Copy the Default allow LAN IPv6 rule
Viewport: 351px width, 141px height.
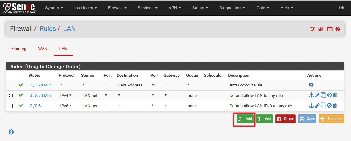coord(323,106)
